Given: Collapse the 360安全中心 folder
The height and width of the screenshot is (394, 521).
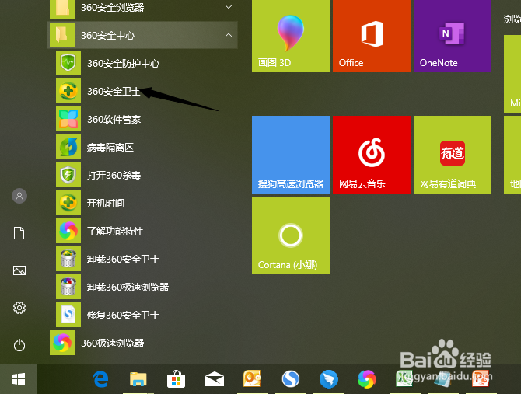Looking at the screenshot, I should pyautogui.click(x=143, y=35).
